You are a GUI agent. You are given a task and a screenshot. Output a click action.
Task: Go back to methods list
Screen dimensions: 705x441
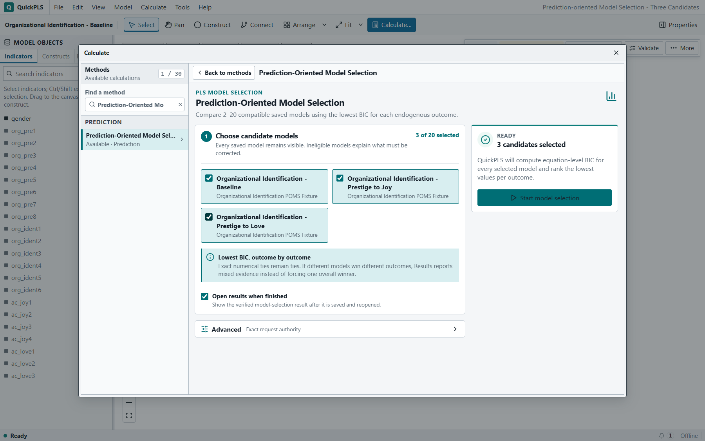pyautogui.click(x=224, y=73)
